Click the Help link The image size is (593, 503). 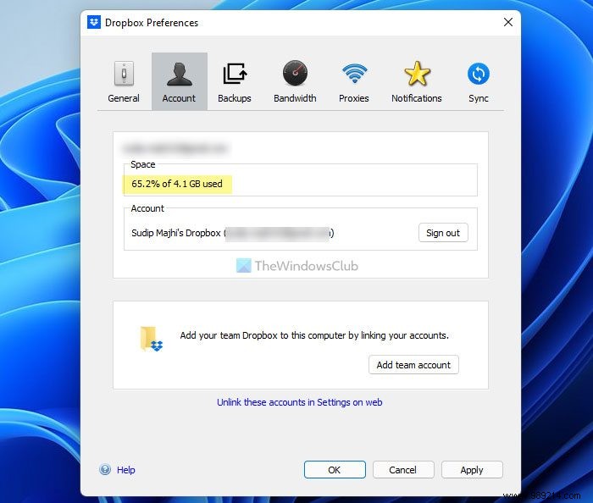126,470
